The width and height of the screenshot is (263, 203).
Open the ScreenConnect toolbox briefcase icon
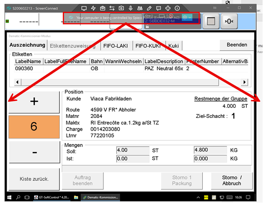(102, 8)
